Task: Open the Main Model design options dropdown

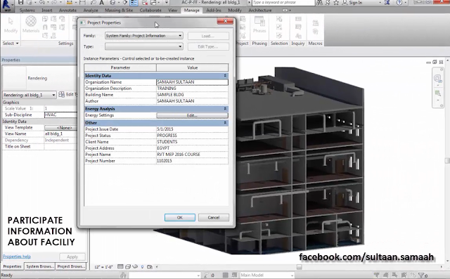Action: click(x=267, y=275)
